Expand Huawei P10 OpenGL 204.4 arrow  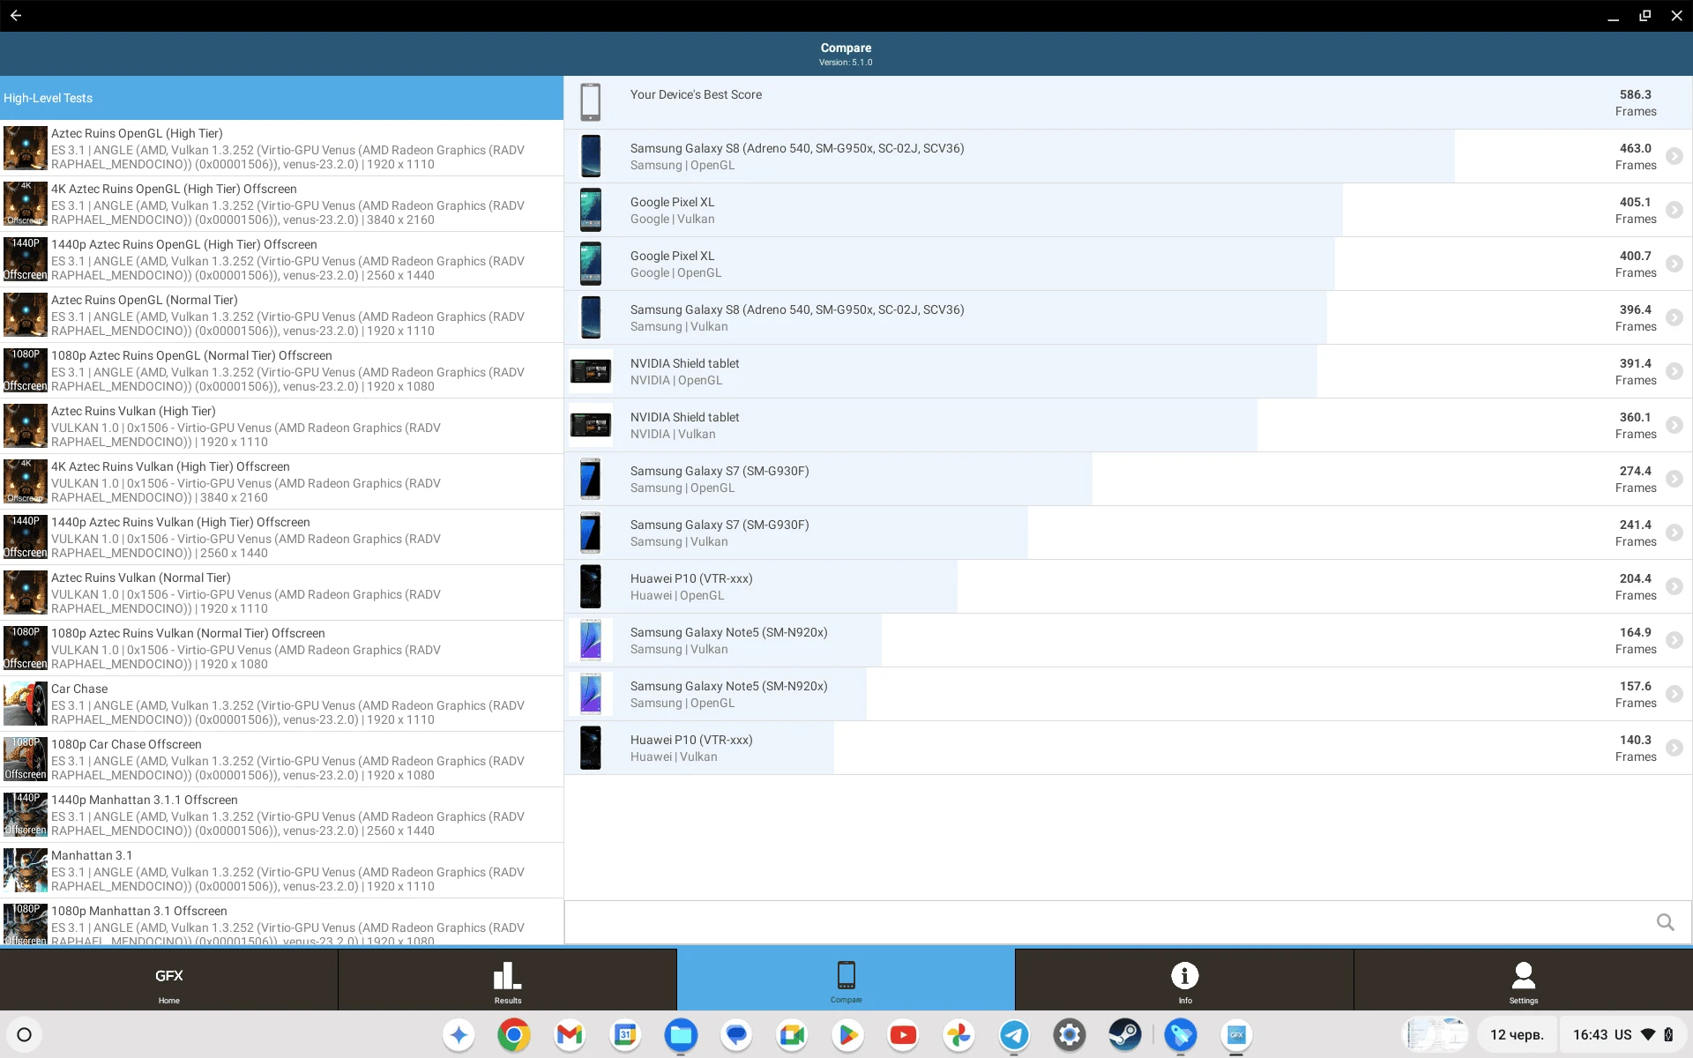[x=1674, y=586]
